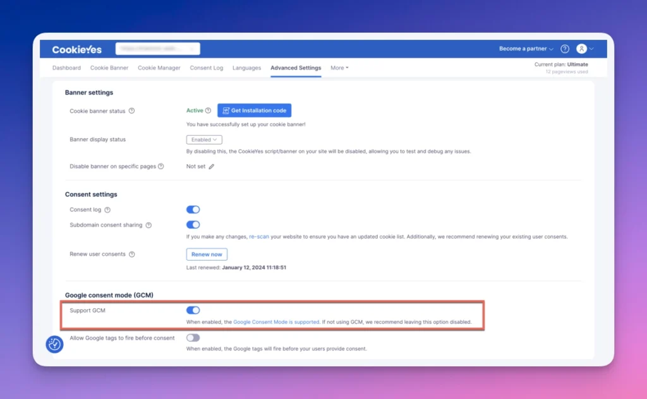Click info icon next to Active status
The image size is (647, 399).
(x=208, y=110)
